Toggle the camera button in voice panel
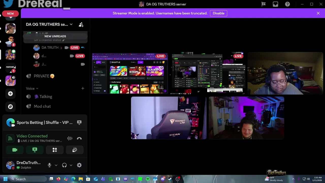This screenshot has width=325, height=183. pos(15,150)
